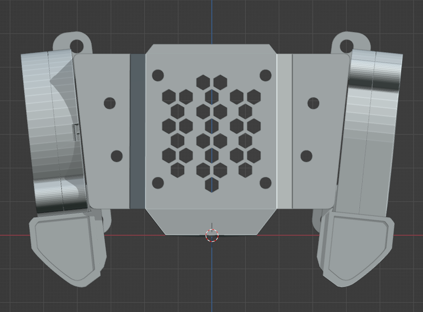Select the dark vertical strip beside vent plate
423x312 pixels.
tap(137, 131)
